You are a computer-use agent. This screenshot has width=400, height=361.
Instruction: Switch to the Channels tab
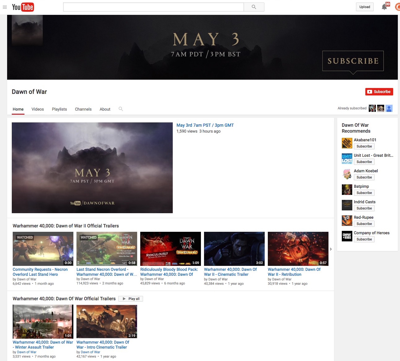pyautogui.click(x=83, y=109)
